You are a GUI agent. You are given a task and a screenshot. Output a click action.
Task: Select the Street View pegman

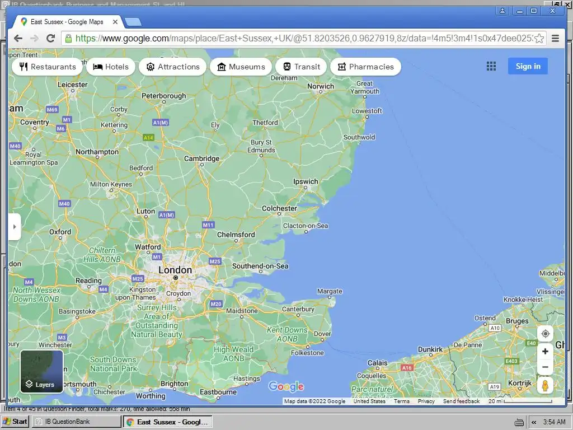pos(545,386)
